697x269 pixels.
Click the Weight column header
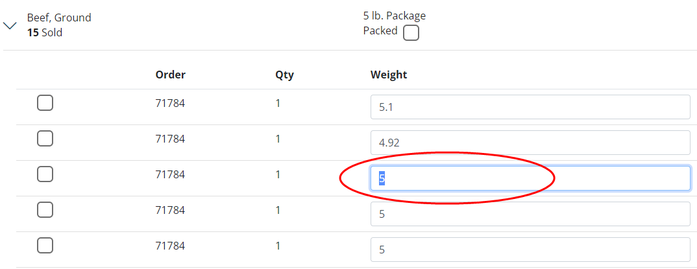coord(389,75)
